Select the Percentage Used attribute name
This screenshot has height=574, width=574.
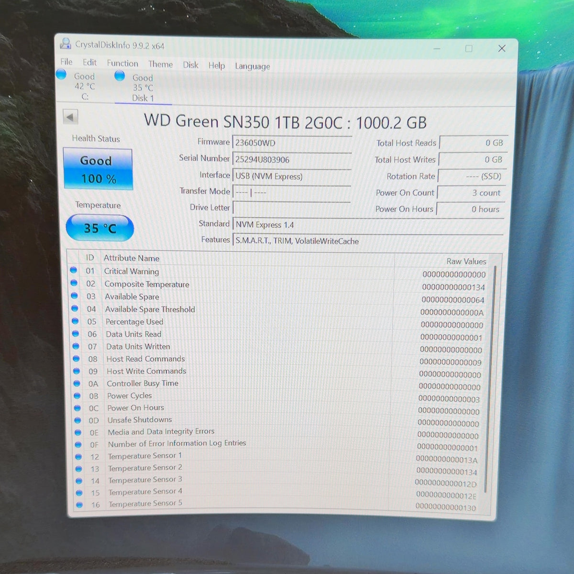134,322
